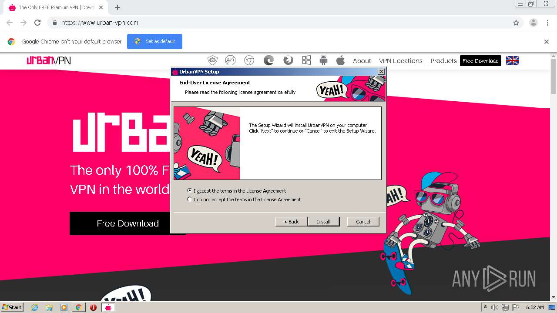The image size is (557, 313).
Task: Click the UrbanVPN logo on the website
Action: (x=49, y=60)
